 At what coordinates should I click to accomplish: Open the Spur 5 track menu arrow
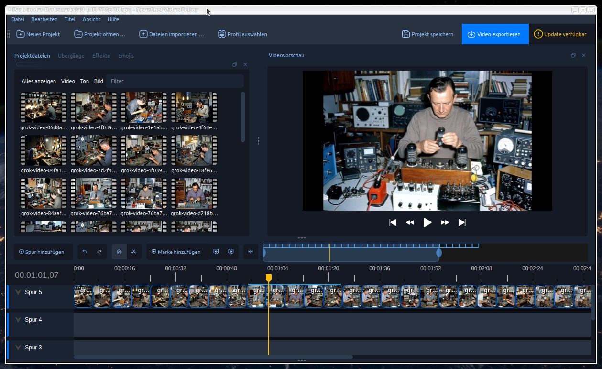pyautogui.click(x=18, y=292)
